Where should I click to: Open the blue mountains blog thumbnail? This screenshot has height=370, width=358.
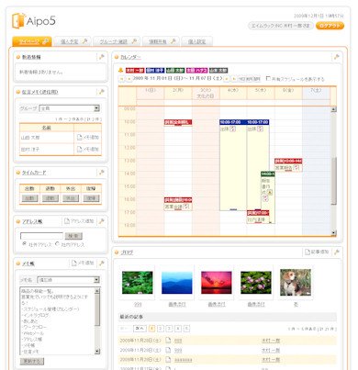coord(177,283)
